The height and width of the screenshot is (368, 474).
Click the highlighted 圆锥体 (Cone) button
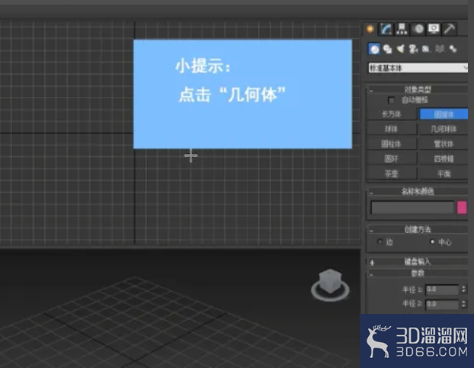pyautogui.click(x=444, y=114)
